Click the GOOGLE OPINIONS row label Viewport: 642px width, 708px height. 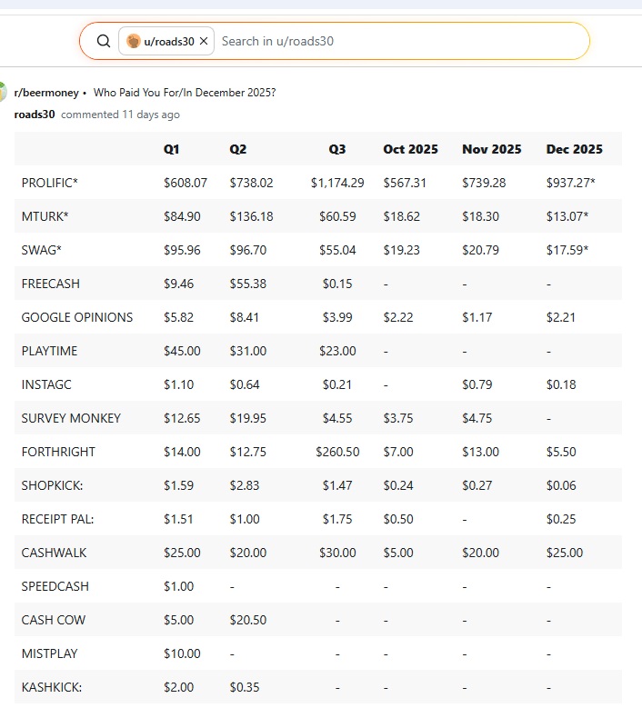pyautogui.click(x=77, y=317)
